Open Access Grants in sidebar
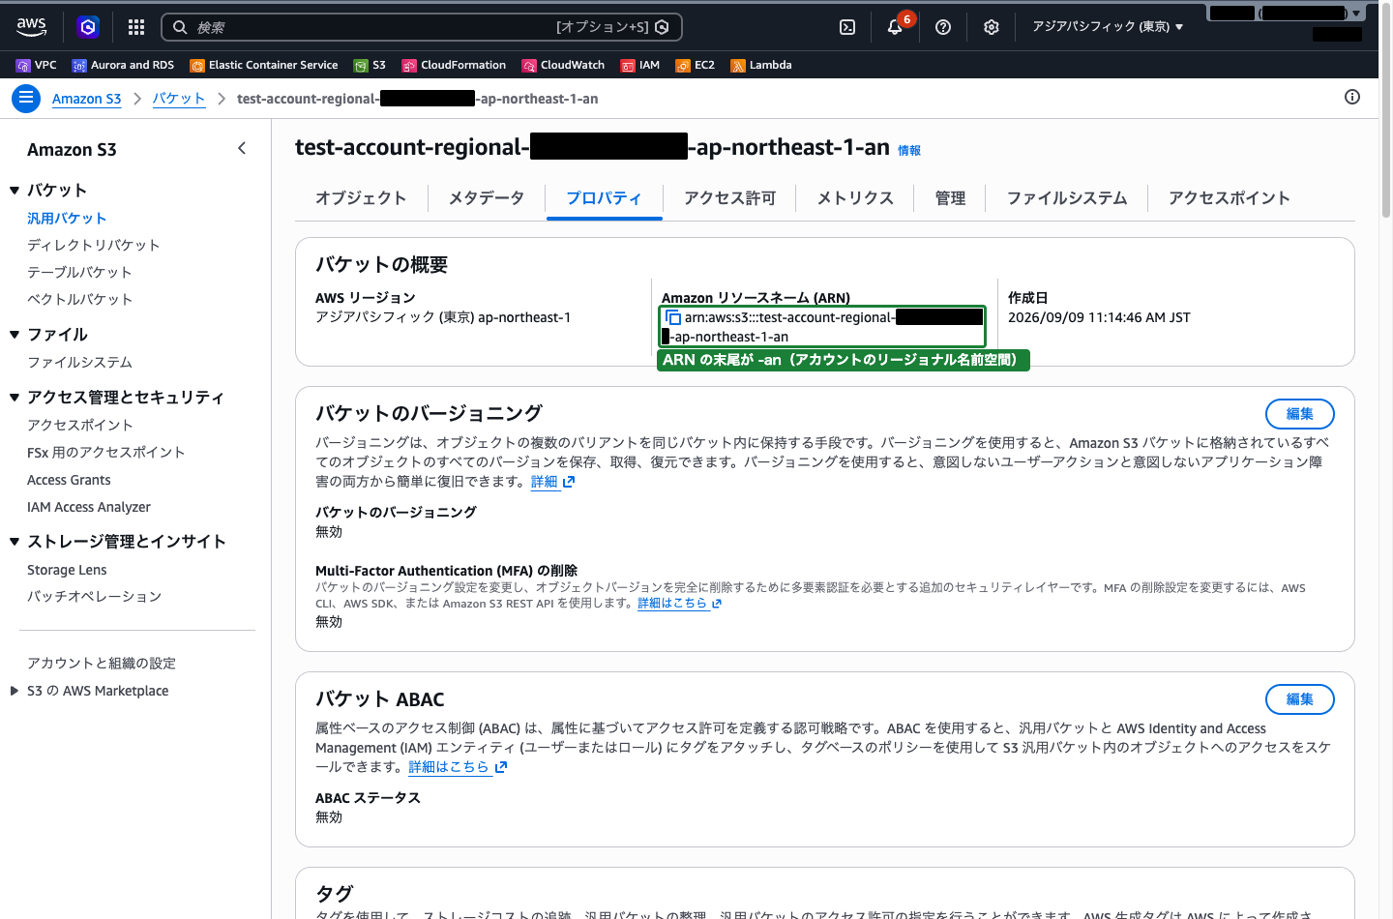The height and width of the screenshot is (919, 1393). click(69, 480)
